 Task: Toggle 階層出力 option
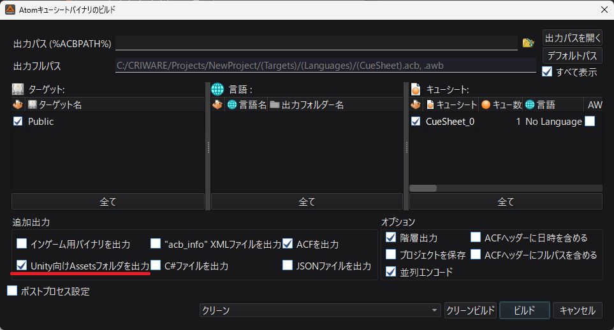391,237
